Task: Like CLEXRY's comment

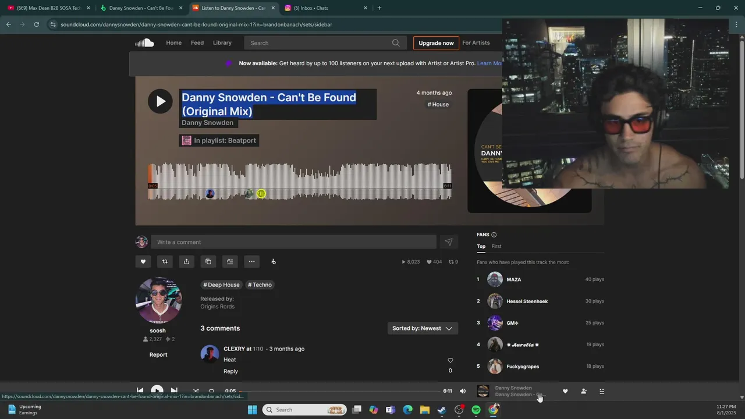Action: point(450,360)
